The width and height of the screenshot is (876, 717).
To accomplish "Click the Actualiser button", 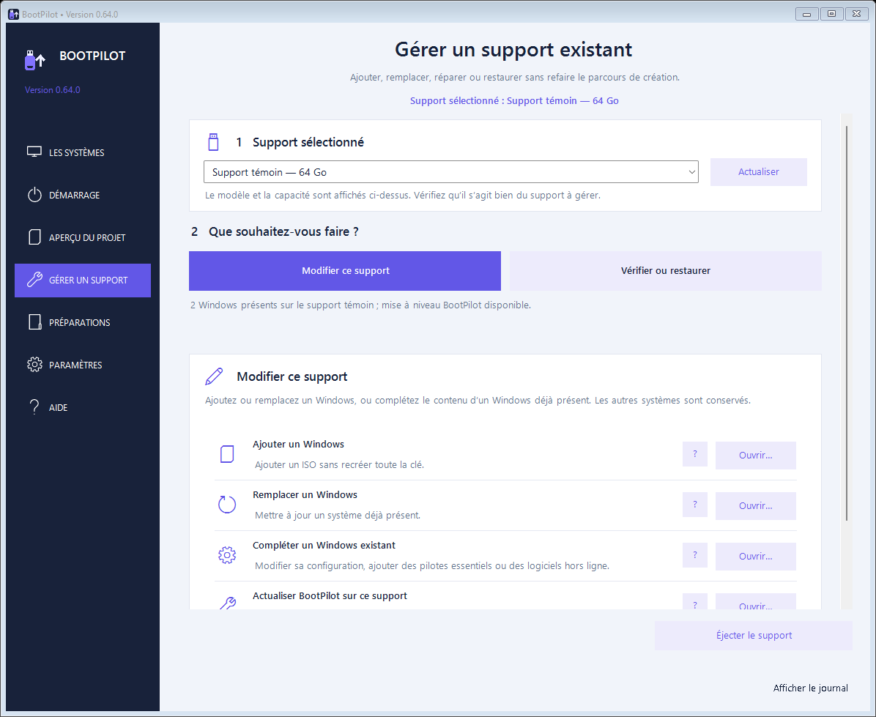I will (x=758, y=172).
